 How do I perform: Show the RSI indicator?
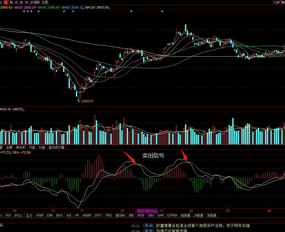coord(8,215)
